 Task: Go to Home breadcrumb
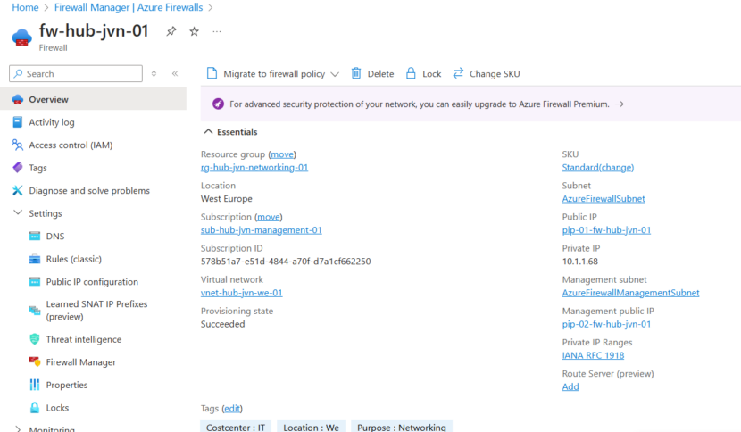[25, 7]
